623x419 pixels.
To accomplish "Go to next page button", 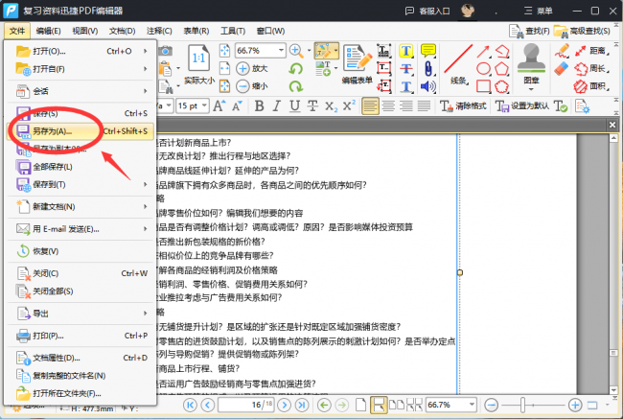I will click(x=284, y=405).
